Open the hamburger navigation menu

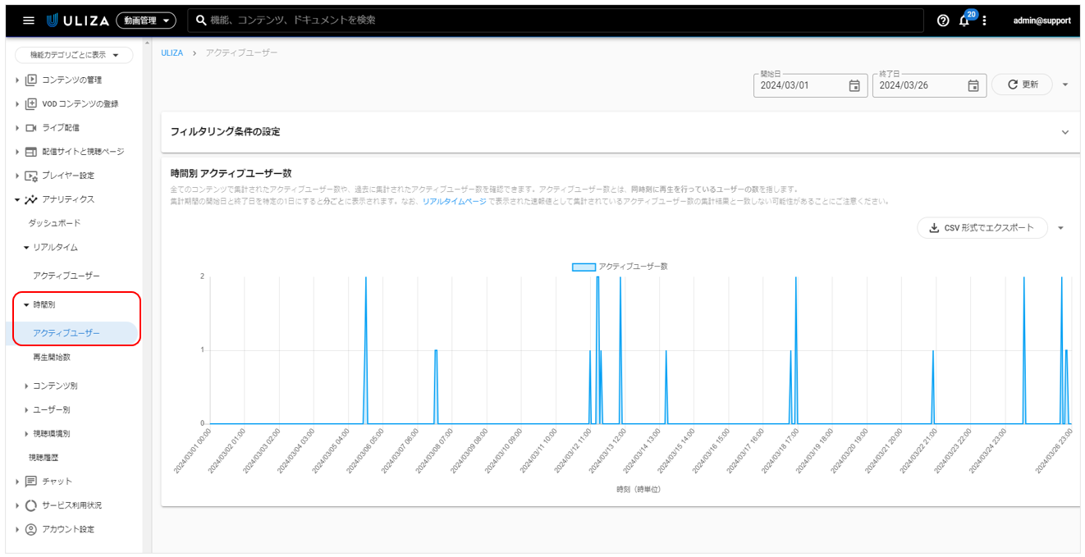(29, 21)
